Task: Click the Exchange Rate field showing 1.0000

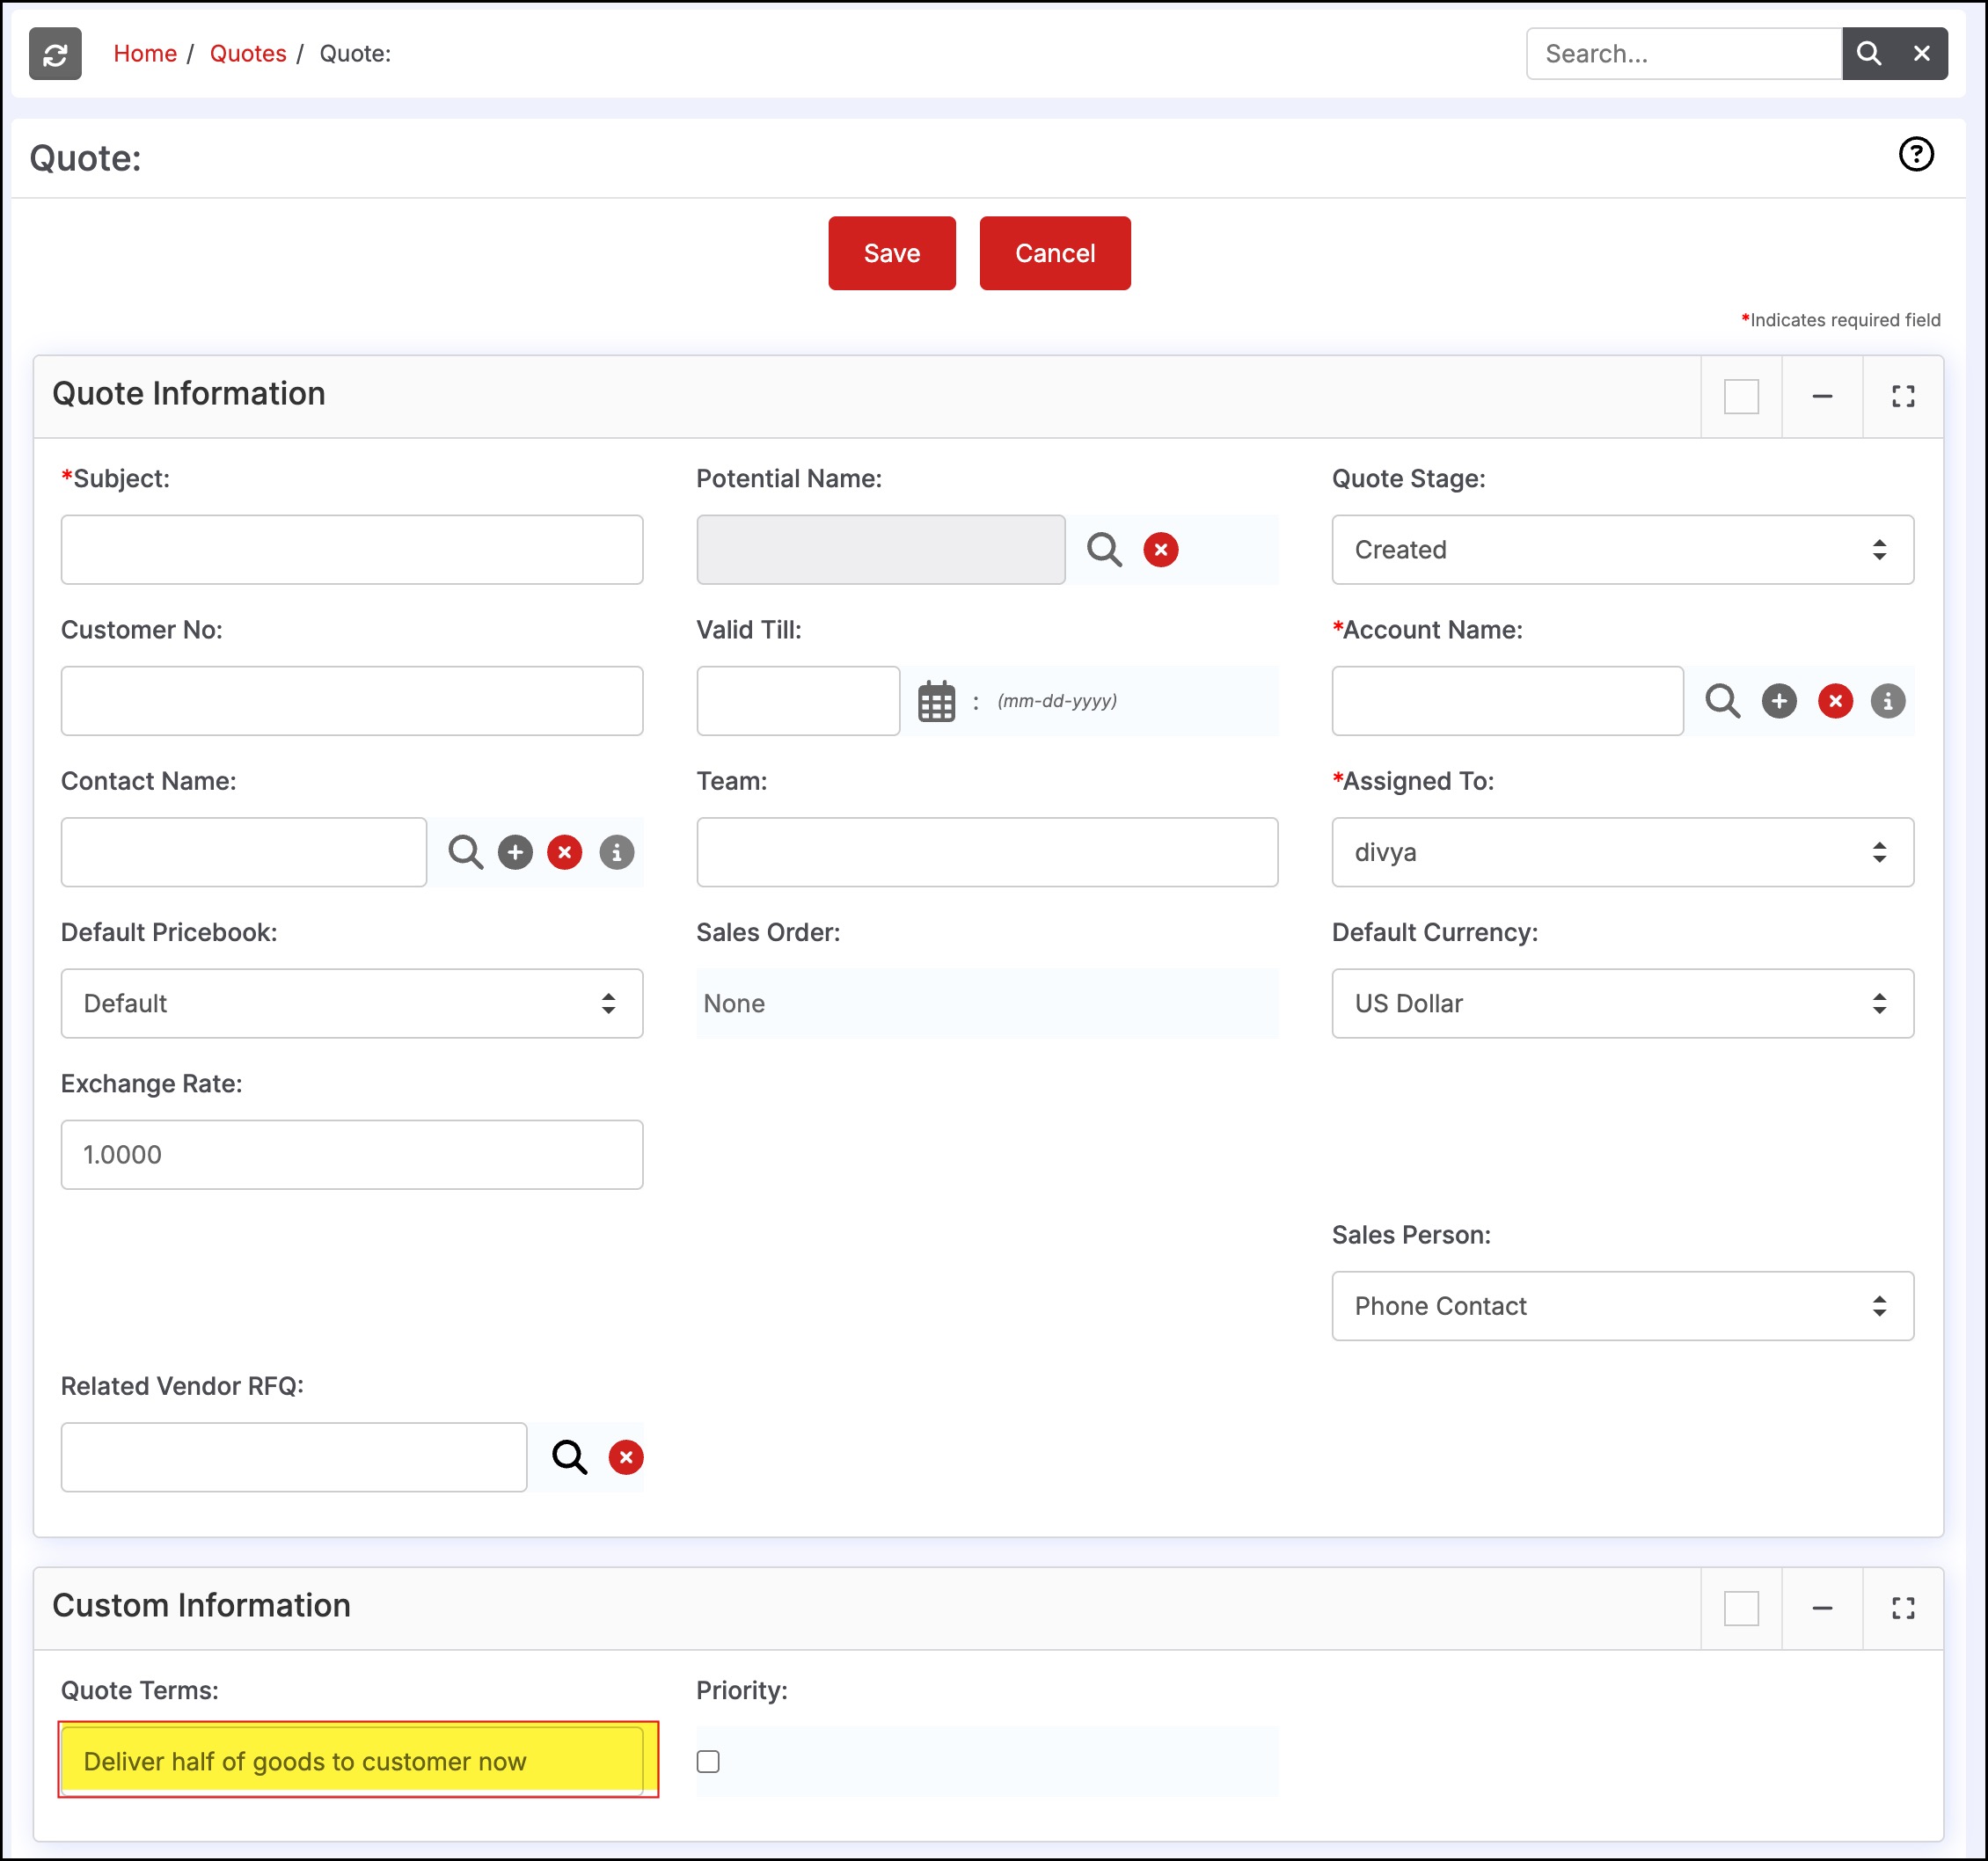Action: (351, 1155)
